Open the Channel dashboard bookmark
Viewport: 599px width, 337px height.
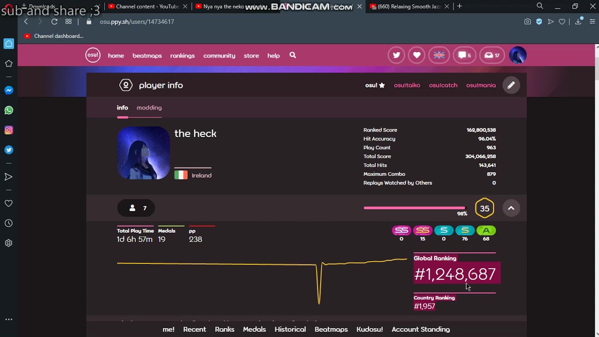pyautogui.click(x=54, y=36)
